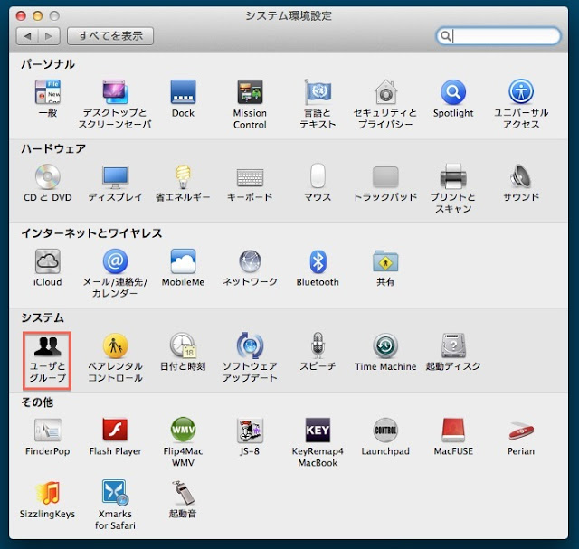Open Xmarks for Safari pane
Screen dimensions: 579x549
pos(115,505)
